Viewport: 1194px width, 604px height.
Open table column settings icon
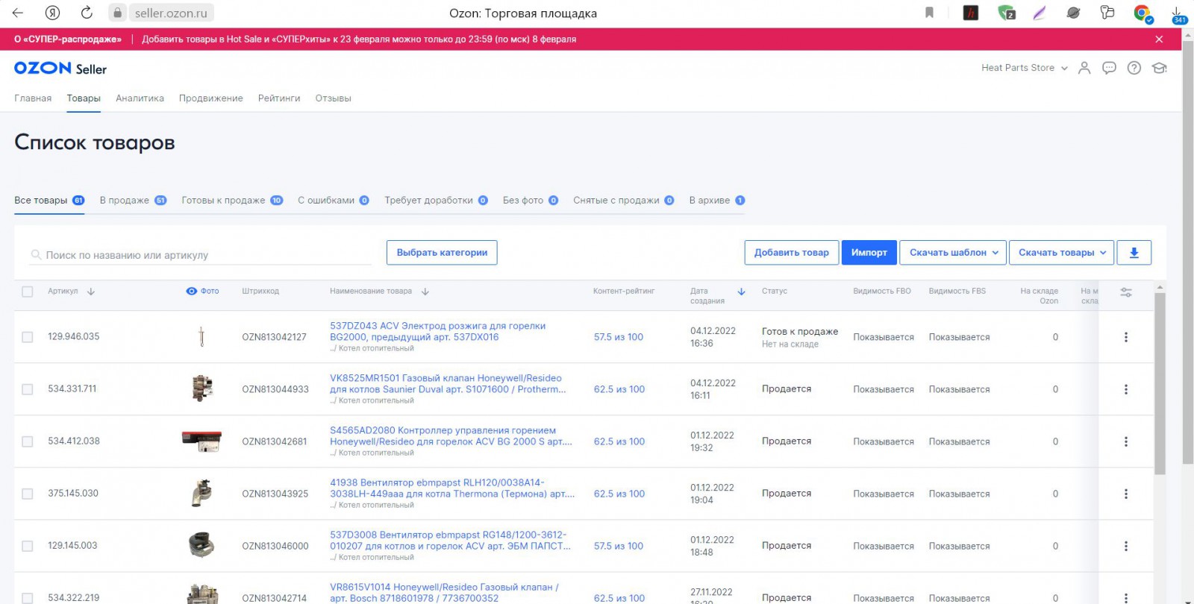pyautogui.click(x=1126, y=292)
